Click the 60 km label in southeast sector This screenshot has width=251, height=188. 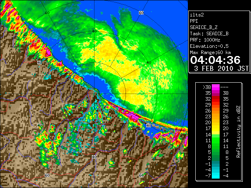coord(141,175)
